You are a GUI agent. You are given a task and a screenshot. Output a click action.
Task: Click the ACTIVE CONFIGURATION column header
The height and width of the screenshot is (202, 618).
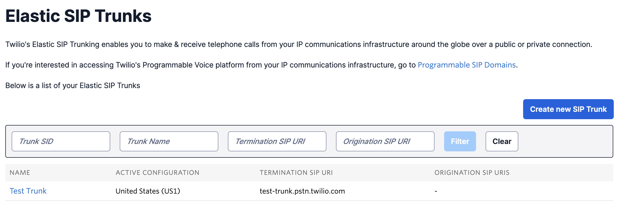pos(157,172)
